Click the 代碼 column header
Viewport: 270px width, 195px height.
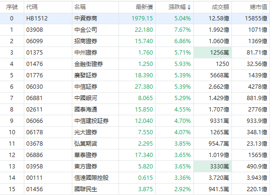pyautogui.click(x=32, y=7)
